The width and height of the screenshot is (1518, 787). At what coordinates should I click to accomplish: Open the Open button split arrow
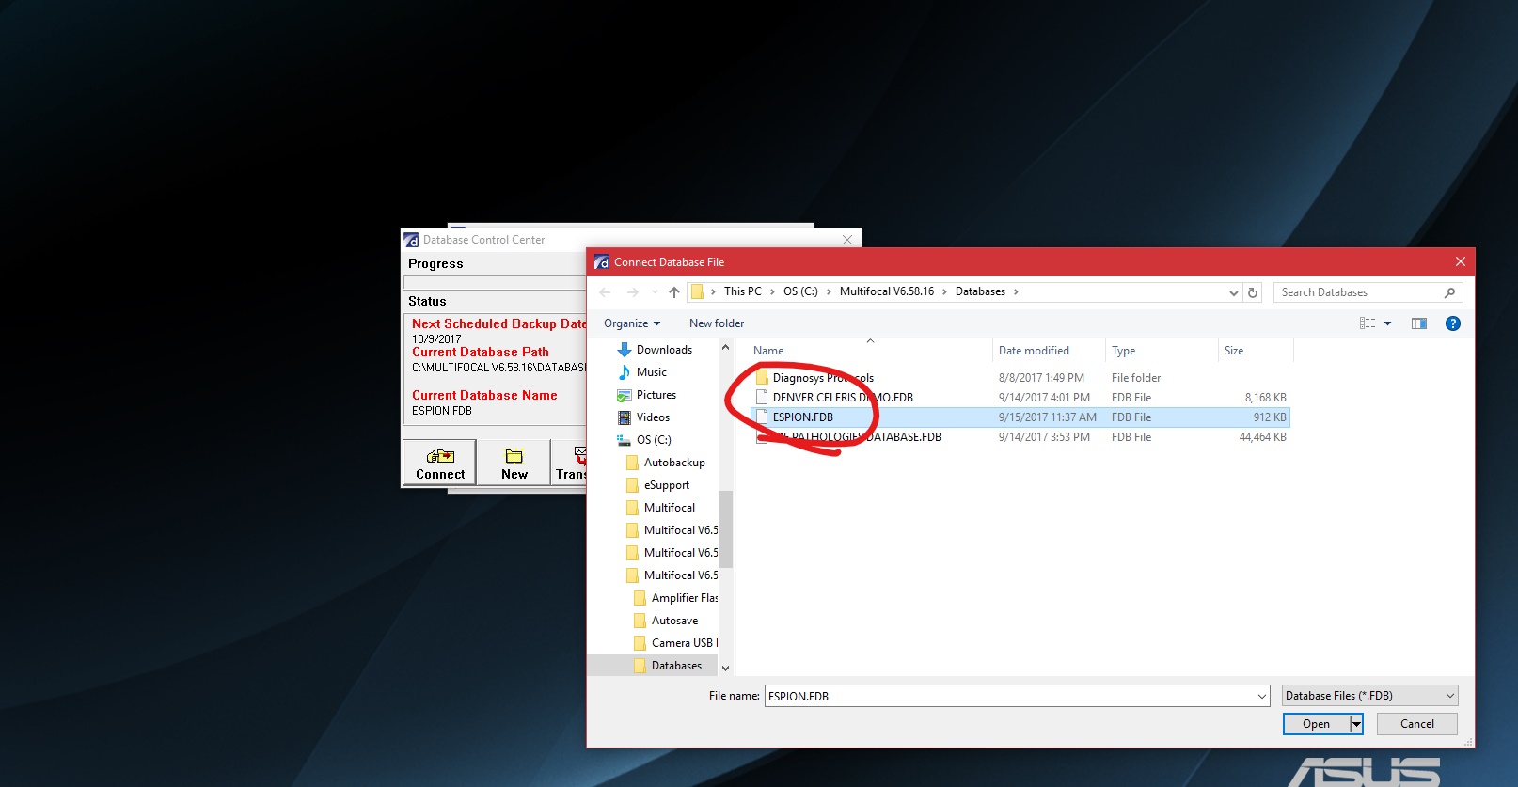tap(1356, 724)
